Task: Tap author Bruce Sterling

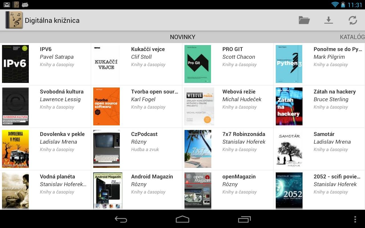Action: pyautogui.click(x=331, y=99)
